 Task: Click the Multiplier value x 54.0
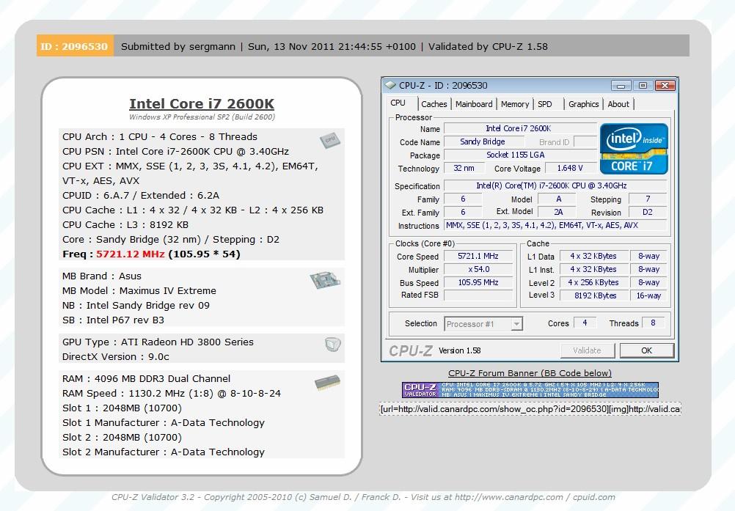(478, 269)
